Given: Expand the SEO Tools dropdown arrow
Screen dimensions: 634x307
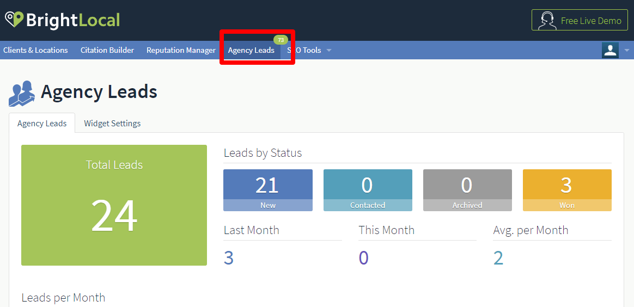Looking at the screenshot, I should click(x=329, y=51).
